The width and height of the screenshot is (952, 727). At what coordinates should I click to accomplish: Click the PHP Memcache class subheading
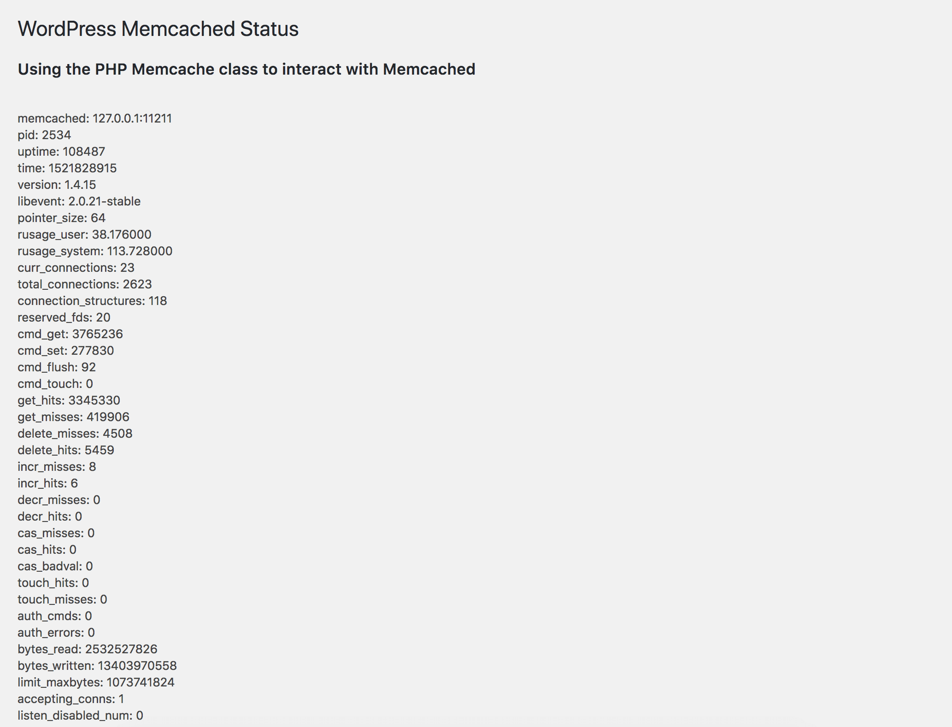[247, 69]
